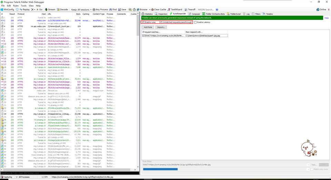Click the MSDN Search input field

pyautogui.click(x=206, y=10)
